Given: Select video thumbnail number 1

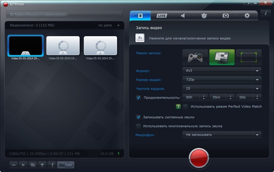Looking at the screenshot, I should point(26,46).
